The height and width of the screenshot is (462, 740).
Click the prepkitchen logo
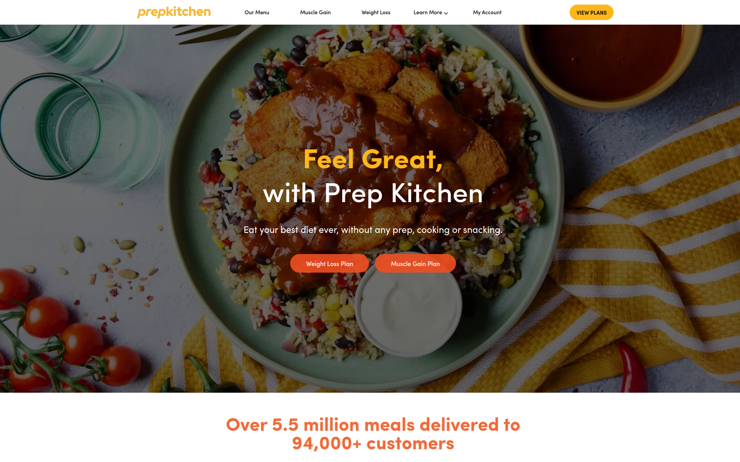(174, 12)
